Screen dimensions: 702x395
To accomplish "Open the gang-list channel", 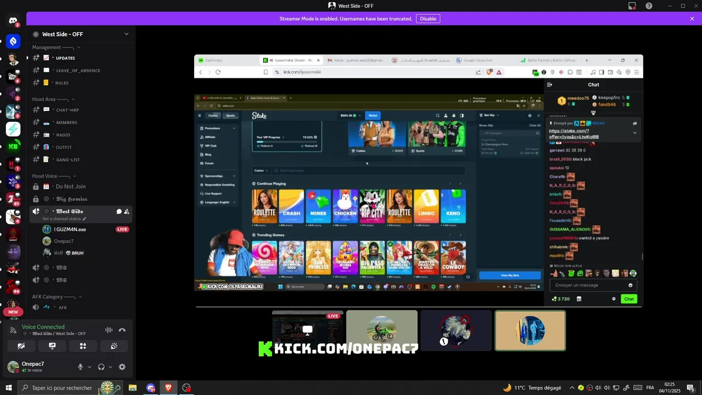I will click(x=81, y=160).
